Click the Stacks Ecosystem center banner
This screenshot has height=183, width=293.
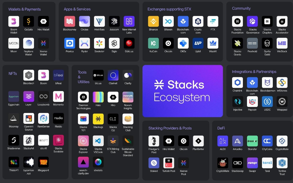(x=183, y=91)
